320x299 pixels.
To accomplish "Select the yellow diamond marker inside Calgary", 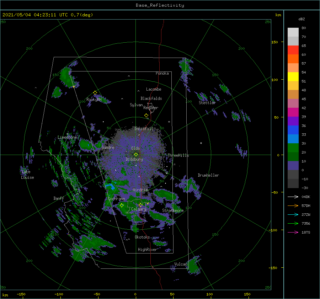I will point(140,205).
